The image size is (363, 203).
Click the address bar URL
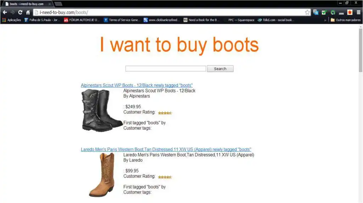pyautogui.click(x=64, y=12)
